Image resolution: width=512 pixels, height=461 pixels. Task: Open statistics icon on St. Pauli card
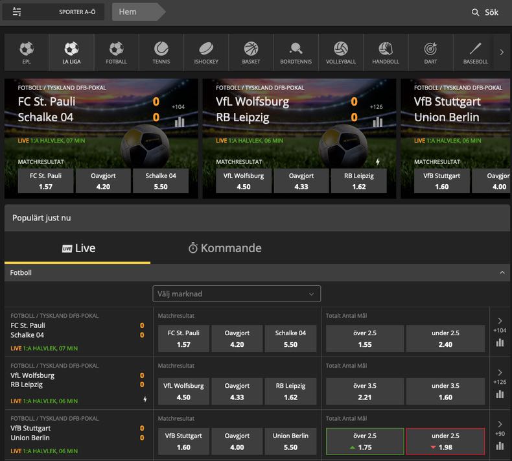click(x=180, y=122)
